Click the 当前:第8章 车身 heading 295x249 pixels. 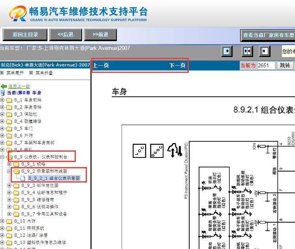point(24,93)
